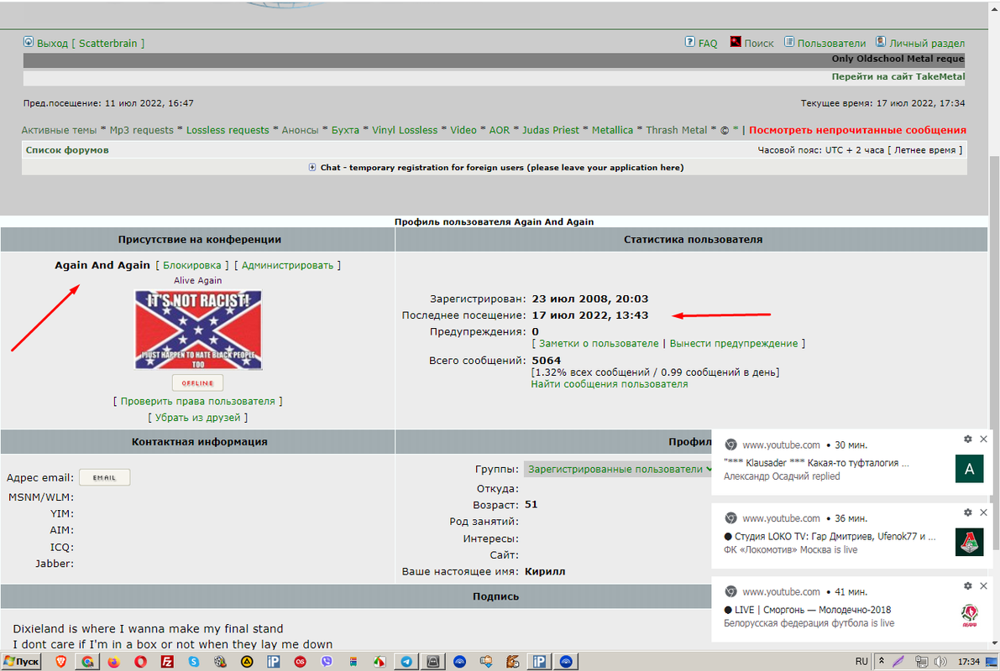
Task: Click the EMAIL button
Action: point(105,477)
